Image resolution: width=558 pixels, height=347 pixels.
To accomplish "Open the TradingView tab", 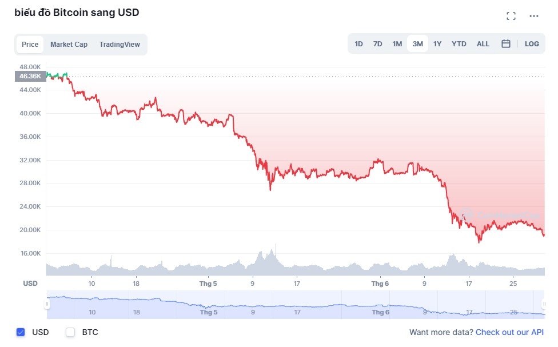I will [x=119, y=44].
